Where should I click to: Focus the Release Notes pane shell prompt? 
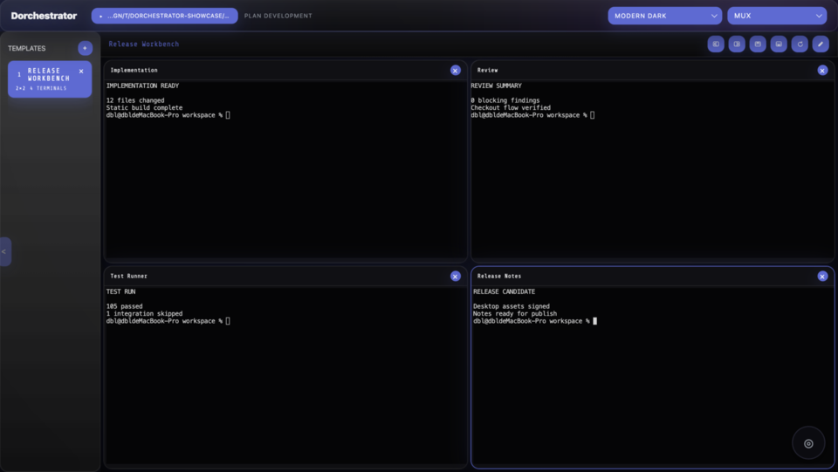pos(535,321)
